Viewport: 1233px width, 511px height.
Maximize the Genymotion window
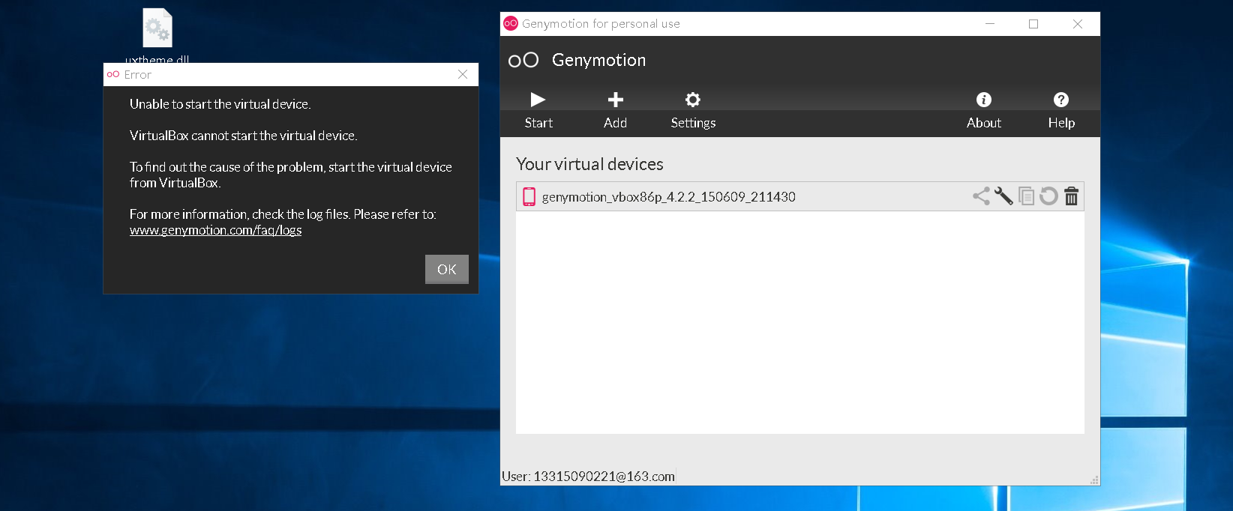point(1033,24)
